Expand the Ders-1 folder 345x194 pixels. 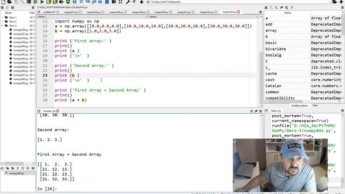(2, 17)
